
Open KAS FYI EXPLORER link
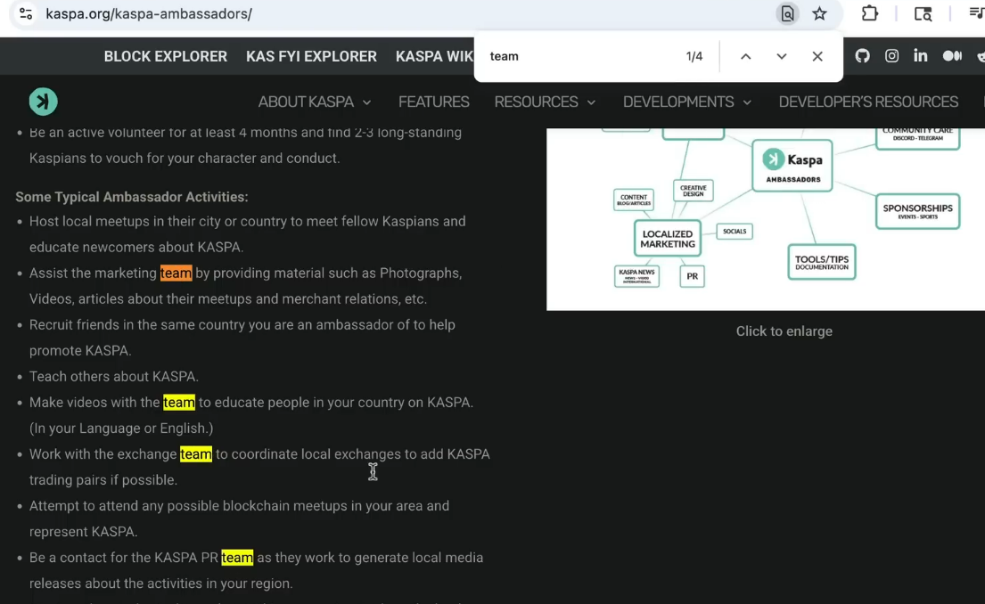[x=311, y=56]
